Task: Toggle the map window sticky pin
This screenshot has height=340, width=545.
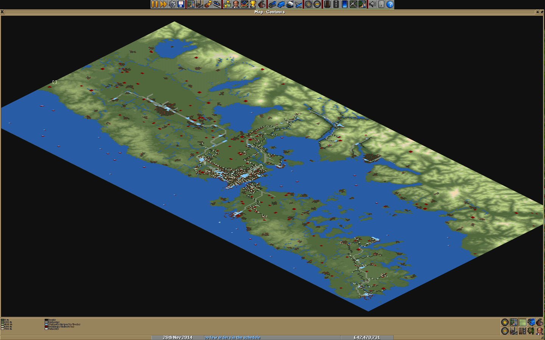Action: point(542,12)
